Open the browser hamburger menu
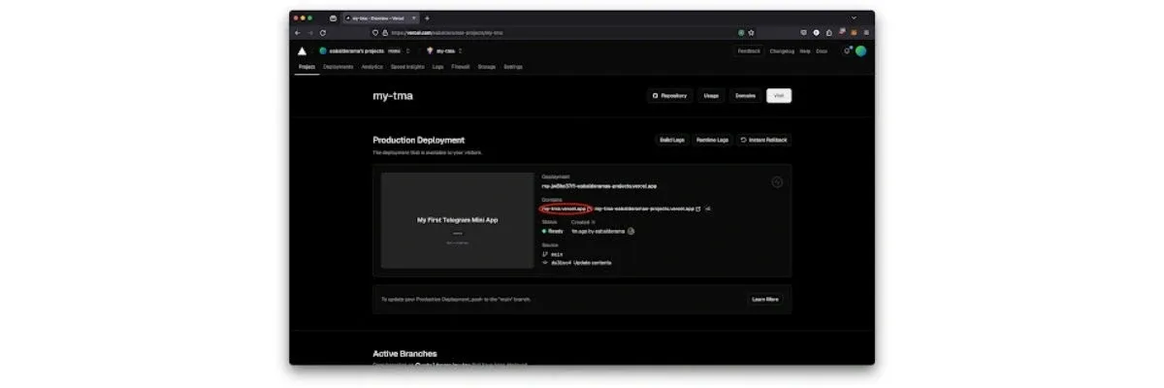 [x=866, y=32]
